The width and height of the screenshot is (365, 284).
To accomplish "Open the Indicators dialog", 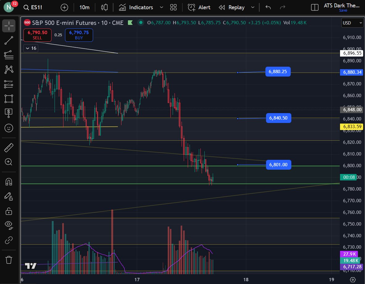I will (136, 7).
